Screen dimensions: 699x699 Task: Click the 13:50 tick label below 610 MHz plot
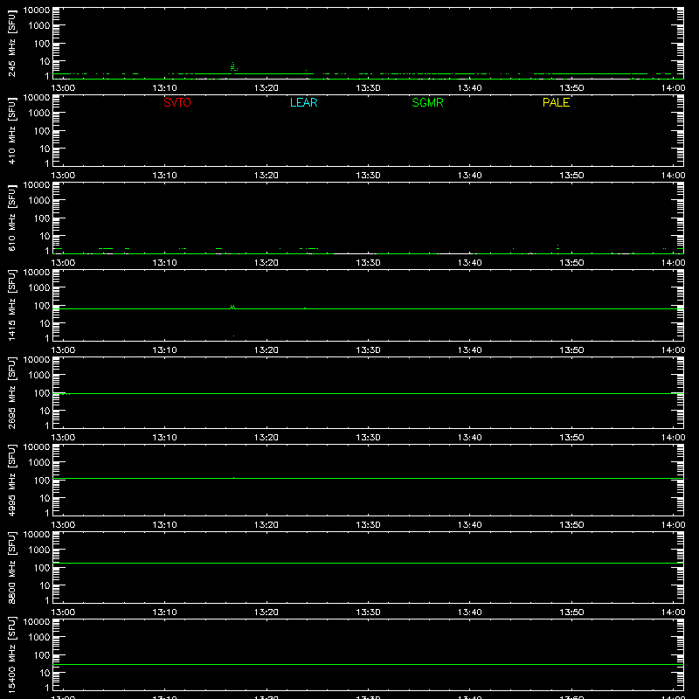(x=571, y=263)
